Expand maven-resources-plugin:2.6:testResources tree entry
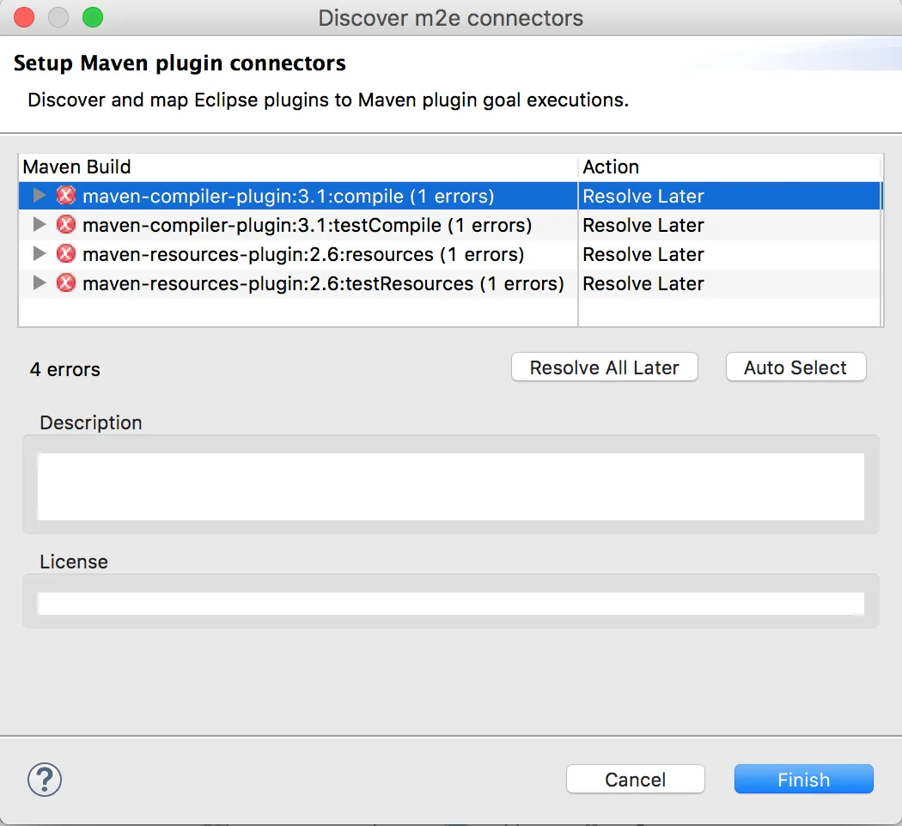 pyautogui.click(x=39, y=283)
